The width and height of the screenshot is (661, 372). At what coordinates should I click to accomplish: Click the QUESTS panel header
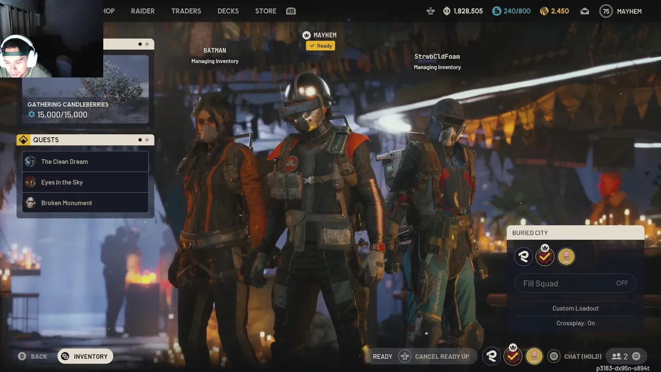click(85, 140)
